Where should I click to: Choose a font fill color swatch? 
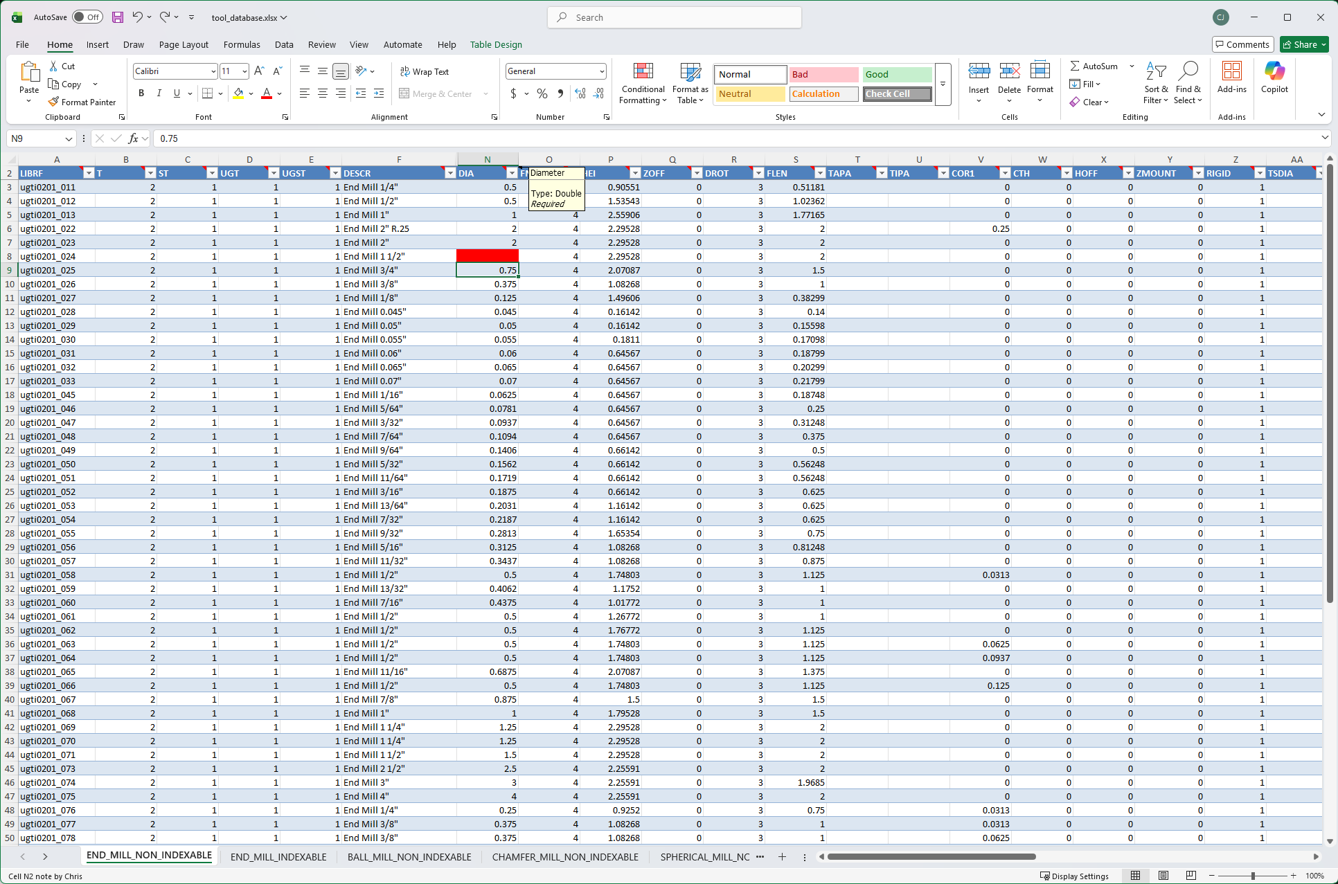point(238,93)
